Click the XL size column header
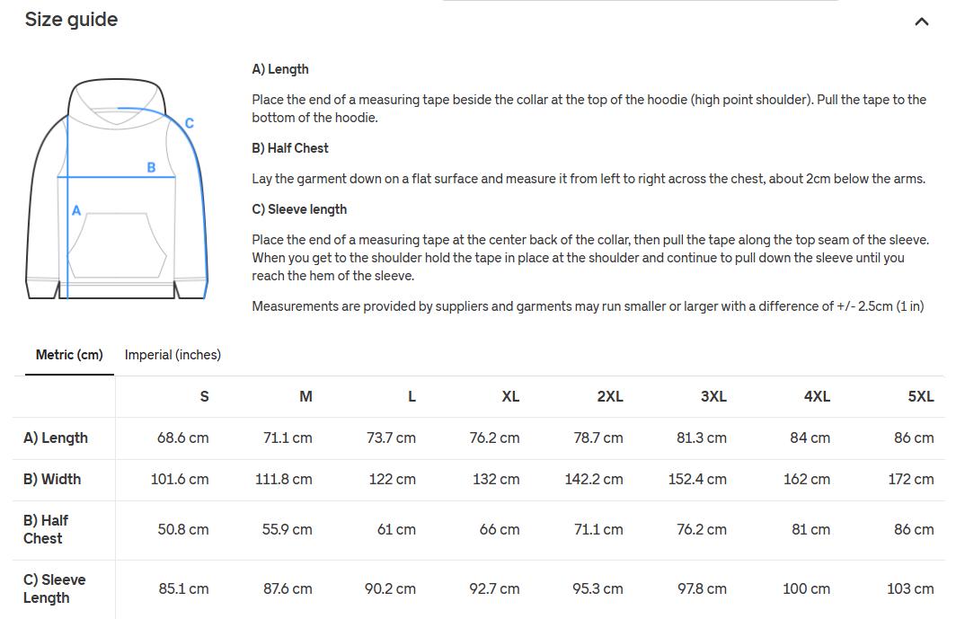 coord(510,396)
